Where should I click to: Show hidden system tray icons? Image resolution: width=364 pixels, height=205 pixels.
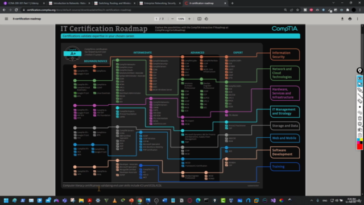[x=312, y=200]
